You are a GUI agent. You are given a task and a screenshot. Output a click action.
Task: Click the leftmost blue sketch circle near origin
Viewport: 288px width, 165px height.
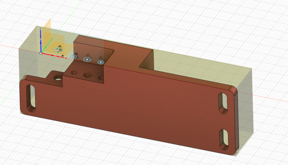coord(58,50)
